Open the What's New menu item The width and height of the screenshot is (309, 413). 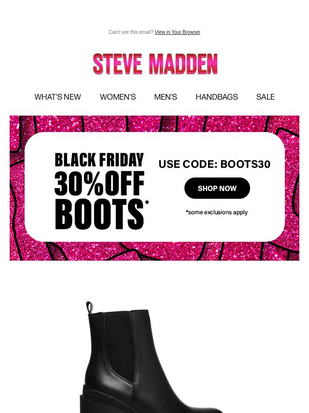tap(57, 97)
